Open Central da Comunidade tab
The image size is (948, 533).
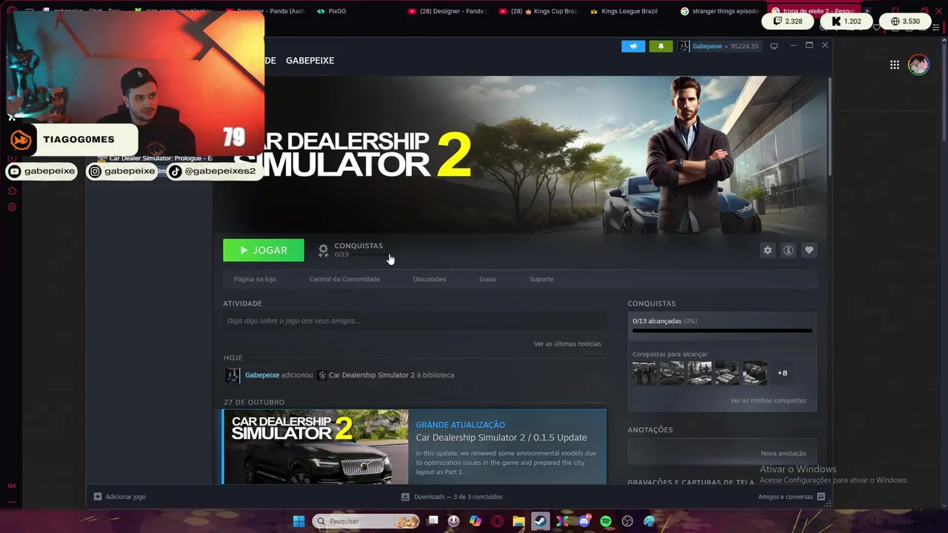click(x=344, y=279)
